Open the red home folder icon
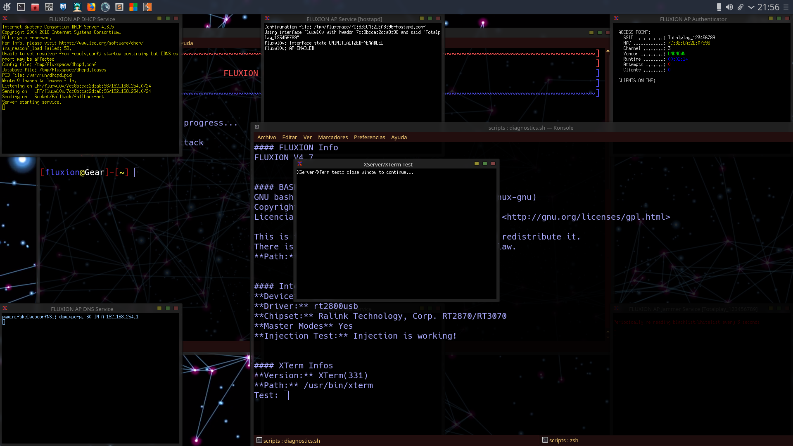 tap(35, 7)
